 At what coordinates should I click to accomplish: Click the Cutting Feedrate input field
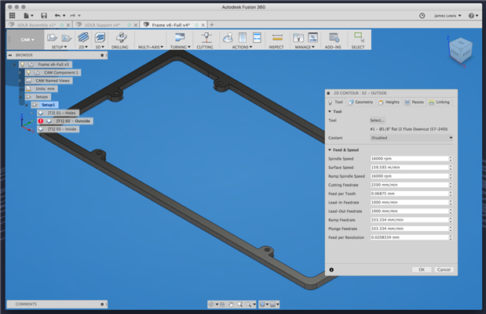click(x=409, y=183)
